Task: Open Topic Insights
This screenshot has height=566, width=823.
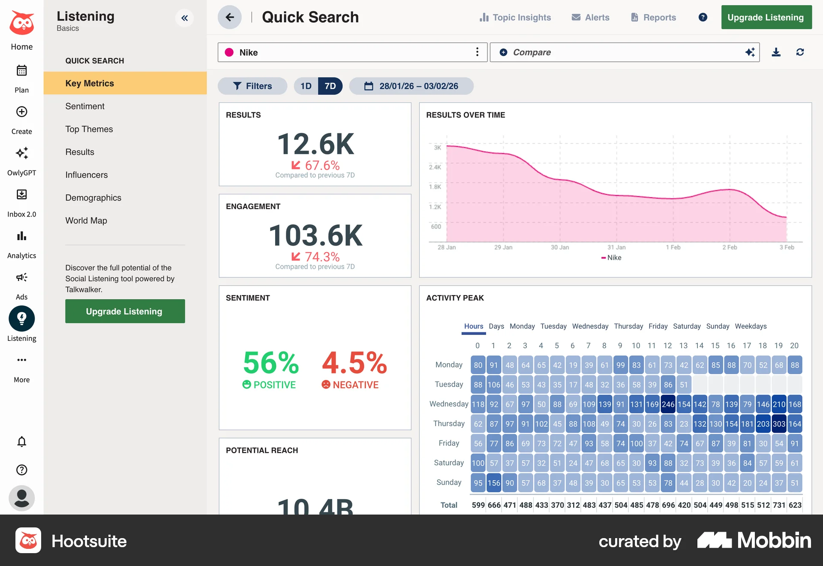Action: click(x=516, y=17)
